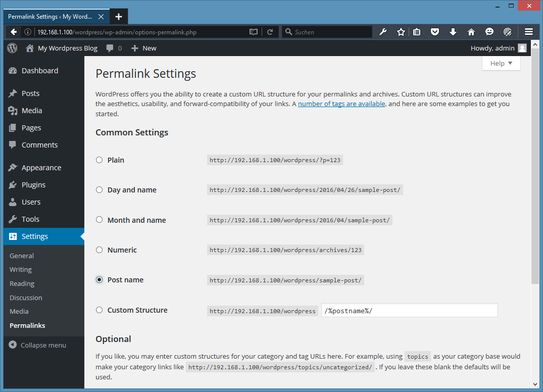Open downloads arrow icon

coord(453,32)
